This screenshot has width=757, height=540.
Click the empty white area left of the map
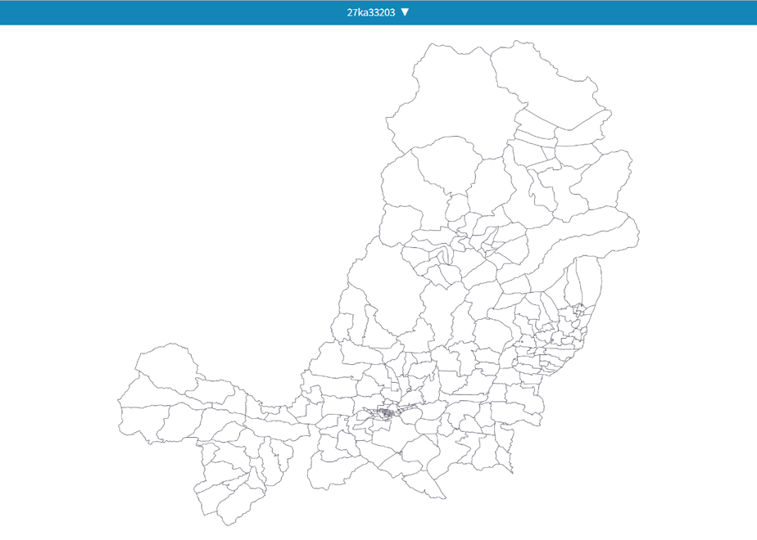click(x=169, y=193)
